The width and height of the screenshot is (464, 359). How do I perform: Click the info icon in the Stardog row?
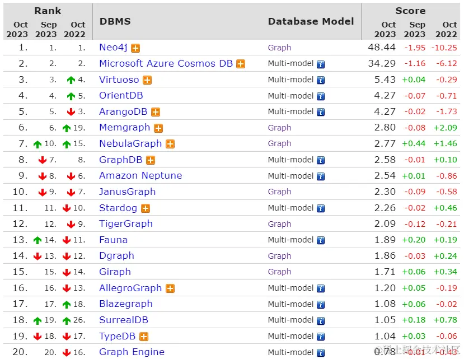pyautogui.click(x=321, y=208)
